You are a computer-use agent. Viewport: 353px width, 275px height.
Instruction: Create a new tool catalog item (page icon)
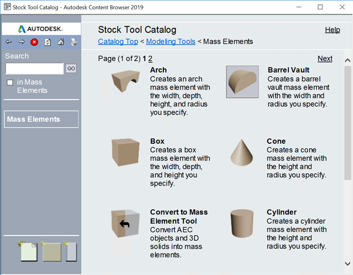click(x=28, y=251)
